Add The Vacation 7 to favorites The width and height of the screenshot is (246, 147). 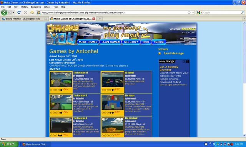click(x=117, y=135)
